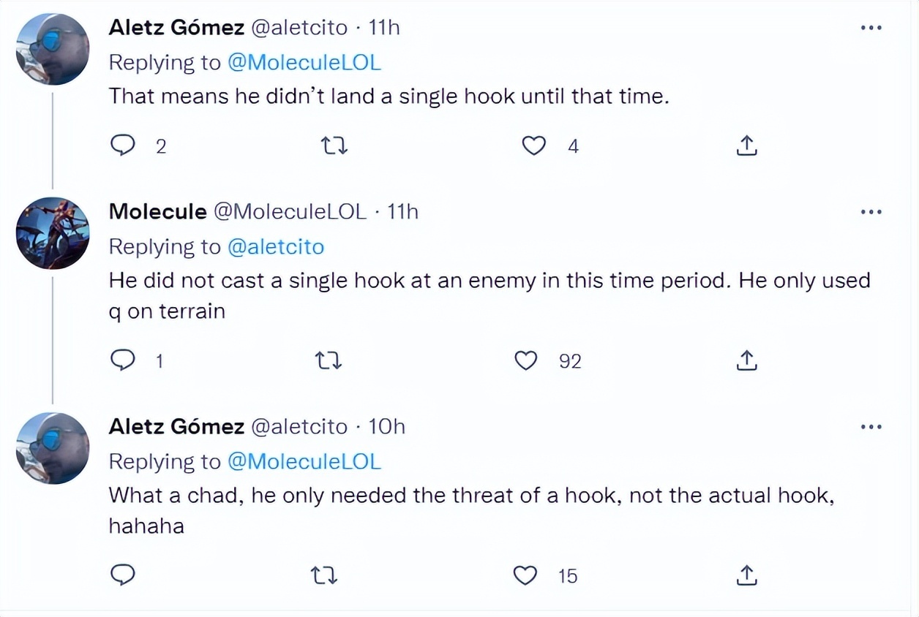Open more options menu on Molecule's tweet
Viewport: 919px width, 617px height.
(871, 212)
